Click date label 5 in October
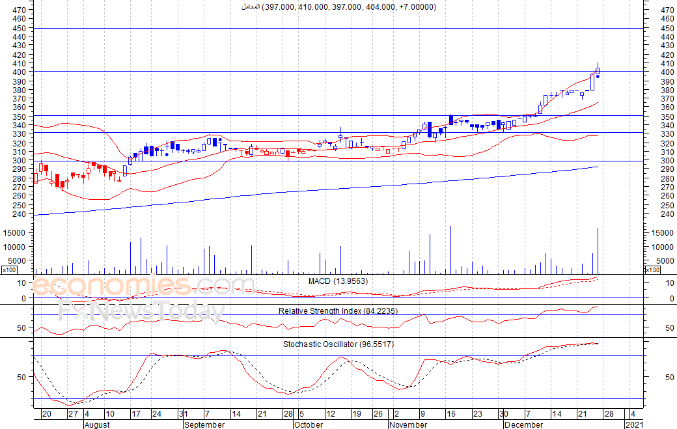 click(302, 414)
